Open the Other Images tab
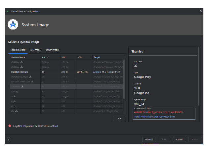This screenshot has width=209, height=147. point(53,50)
